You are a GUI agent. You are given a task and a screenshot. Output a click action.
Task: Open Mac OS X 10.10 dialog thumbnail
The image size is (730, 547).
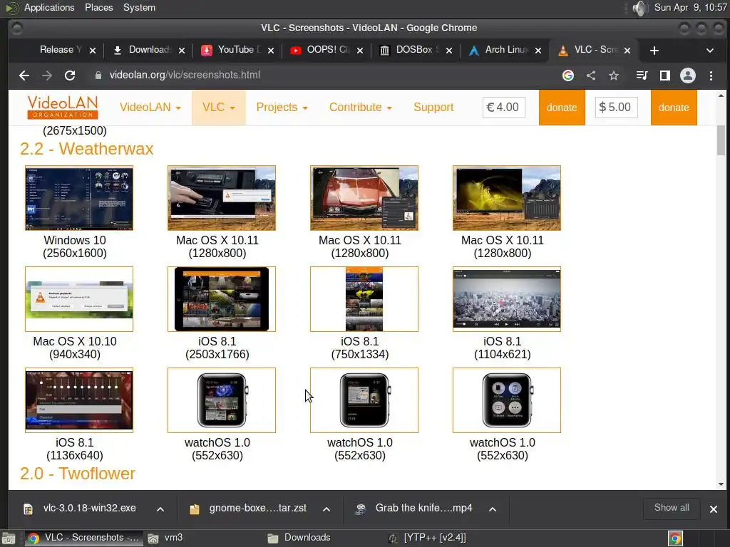coord(79,299)
